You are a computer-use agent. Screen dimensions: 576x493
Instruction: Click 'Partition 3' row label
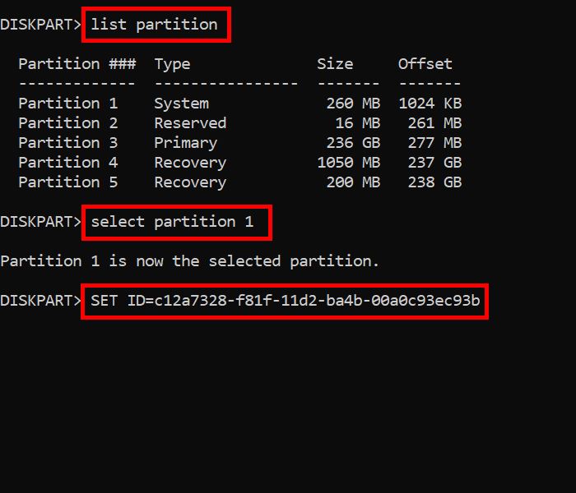point(68,143)
